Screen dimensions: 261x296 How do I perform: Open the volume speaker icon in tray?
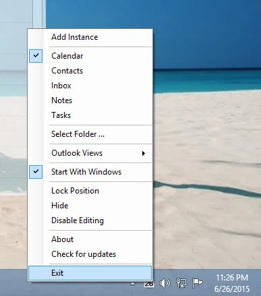point(165,283)
